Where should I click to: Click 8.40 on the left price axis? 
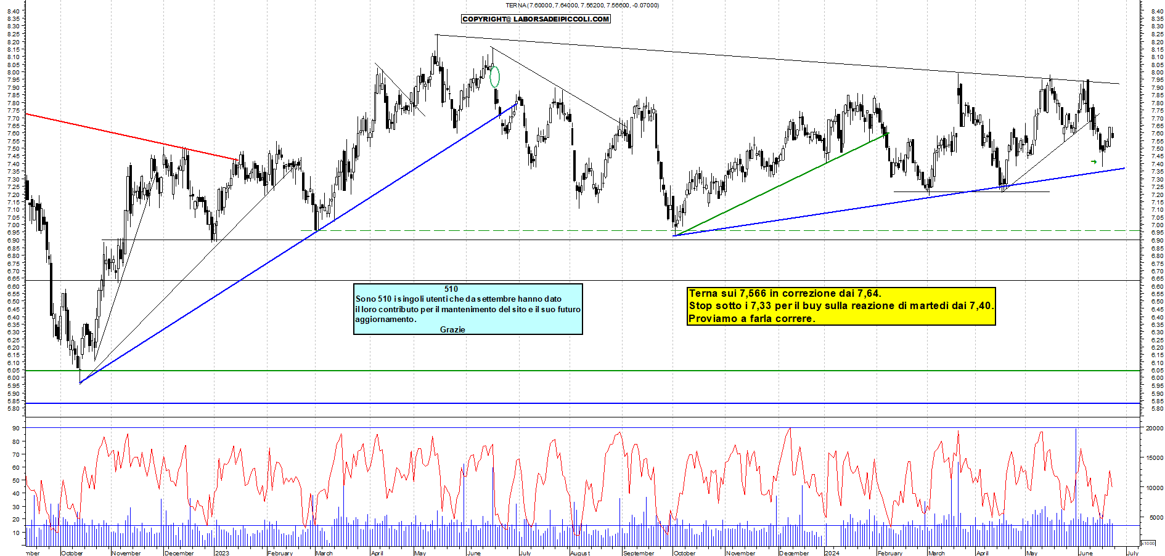click(x=14, y=11)
